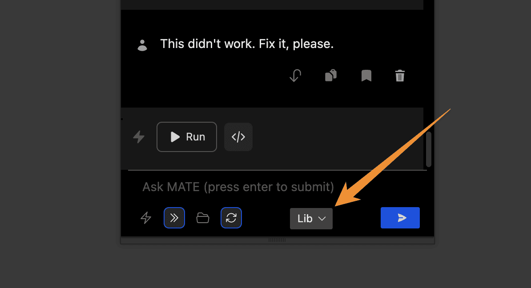Click the vertical scrollbar thumb of the chat panel
Viewport: 531px width, 288px height.
point(429,149)
